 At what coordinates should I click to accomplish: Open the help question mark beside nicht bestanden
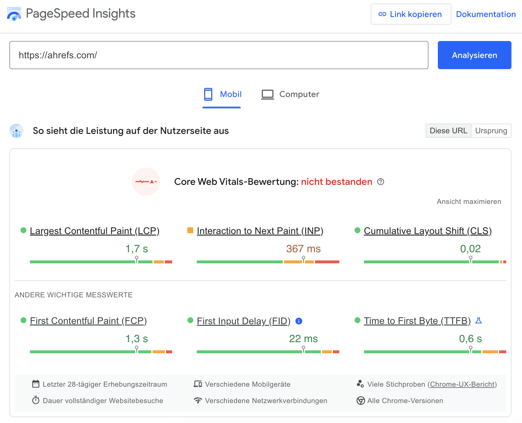tap(381, 182)
